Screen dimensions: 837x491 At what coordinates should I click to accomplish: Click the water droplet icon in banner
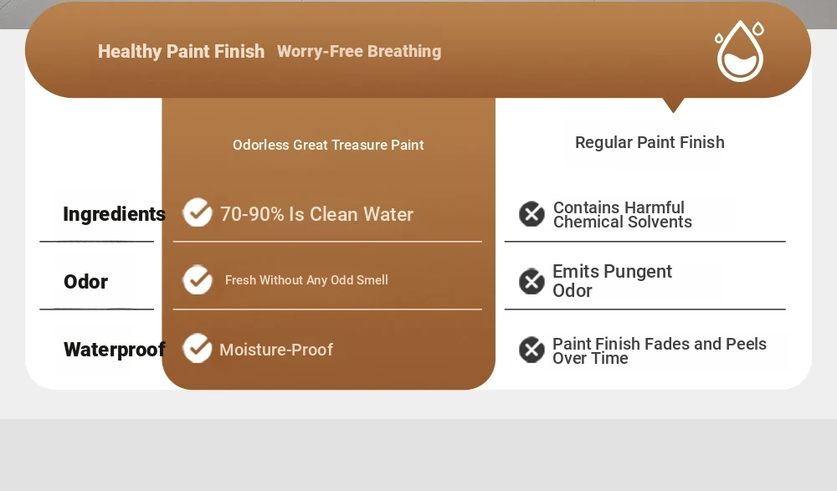[x=739, y=51]
